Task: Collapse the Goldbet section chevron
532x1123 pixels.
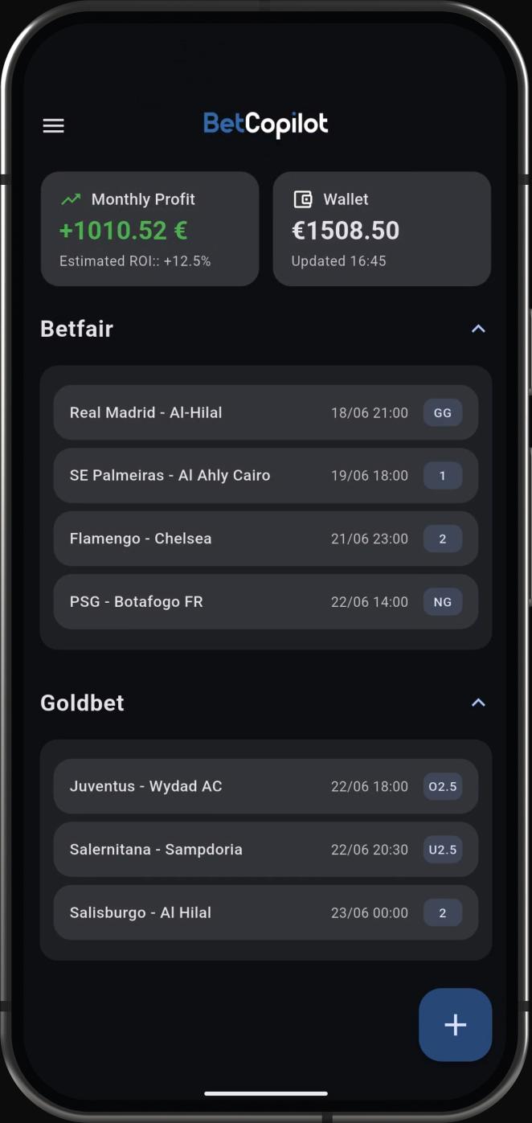Action: tap(478, 703)
